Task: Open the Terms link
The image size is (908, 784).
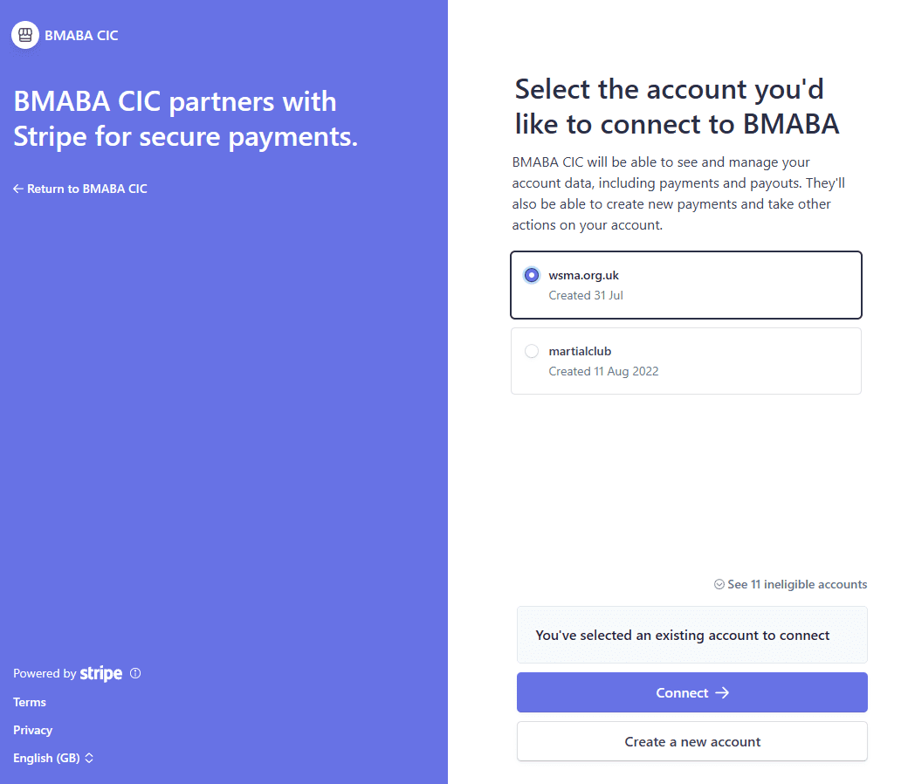Action: click(x=30, y=702)
